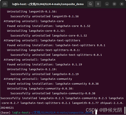Image resolution: width=126 pixels, height=115 pixels.
Task: Click 'Uninstalling langchain-0.1.19:' line
Action: pyautogui.click(x=32, y=69)
